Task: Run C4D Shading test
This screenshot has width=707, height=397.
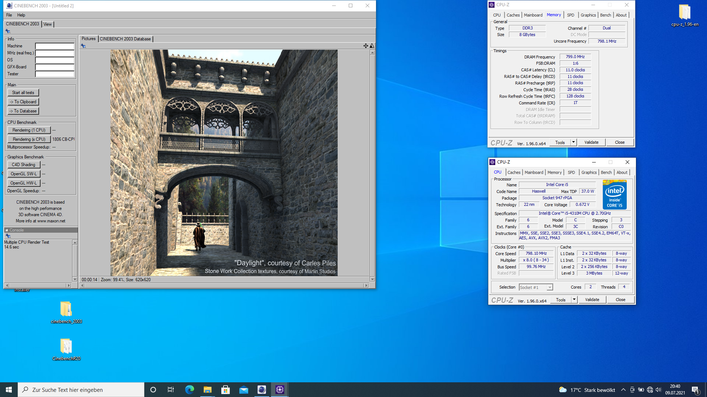Action: (x=24, y=165)
